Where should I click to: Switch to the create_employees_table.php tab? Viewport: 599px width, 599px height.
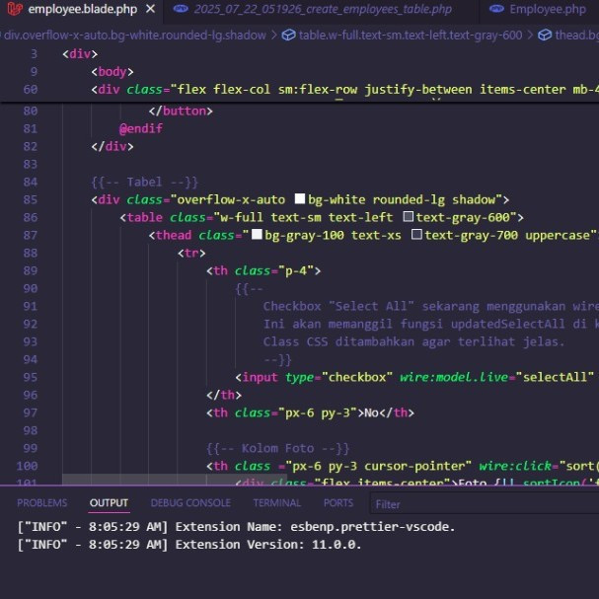[323, 10]
